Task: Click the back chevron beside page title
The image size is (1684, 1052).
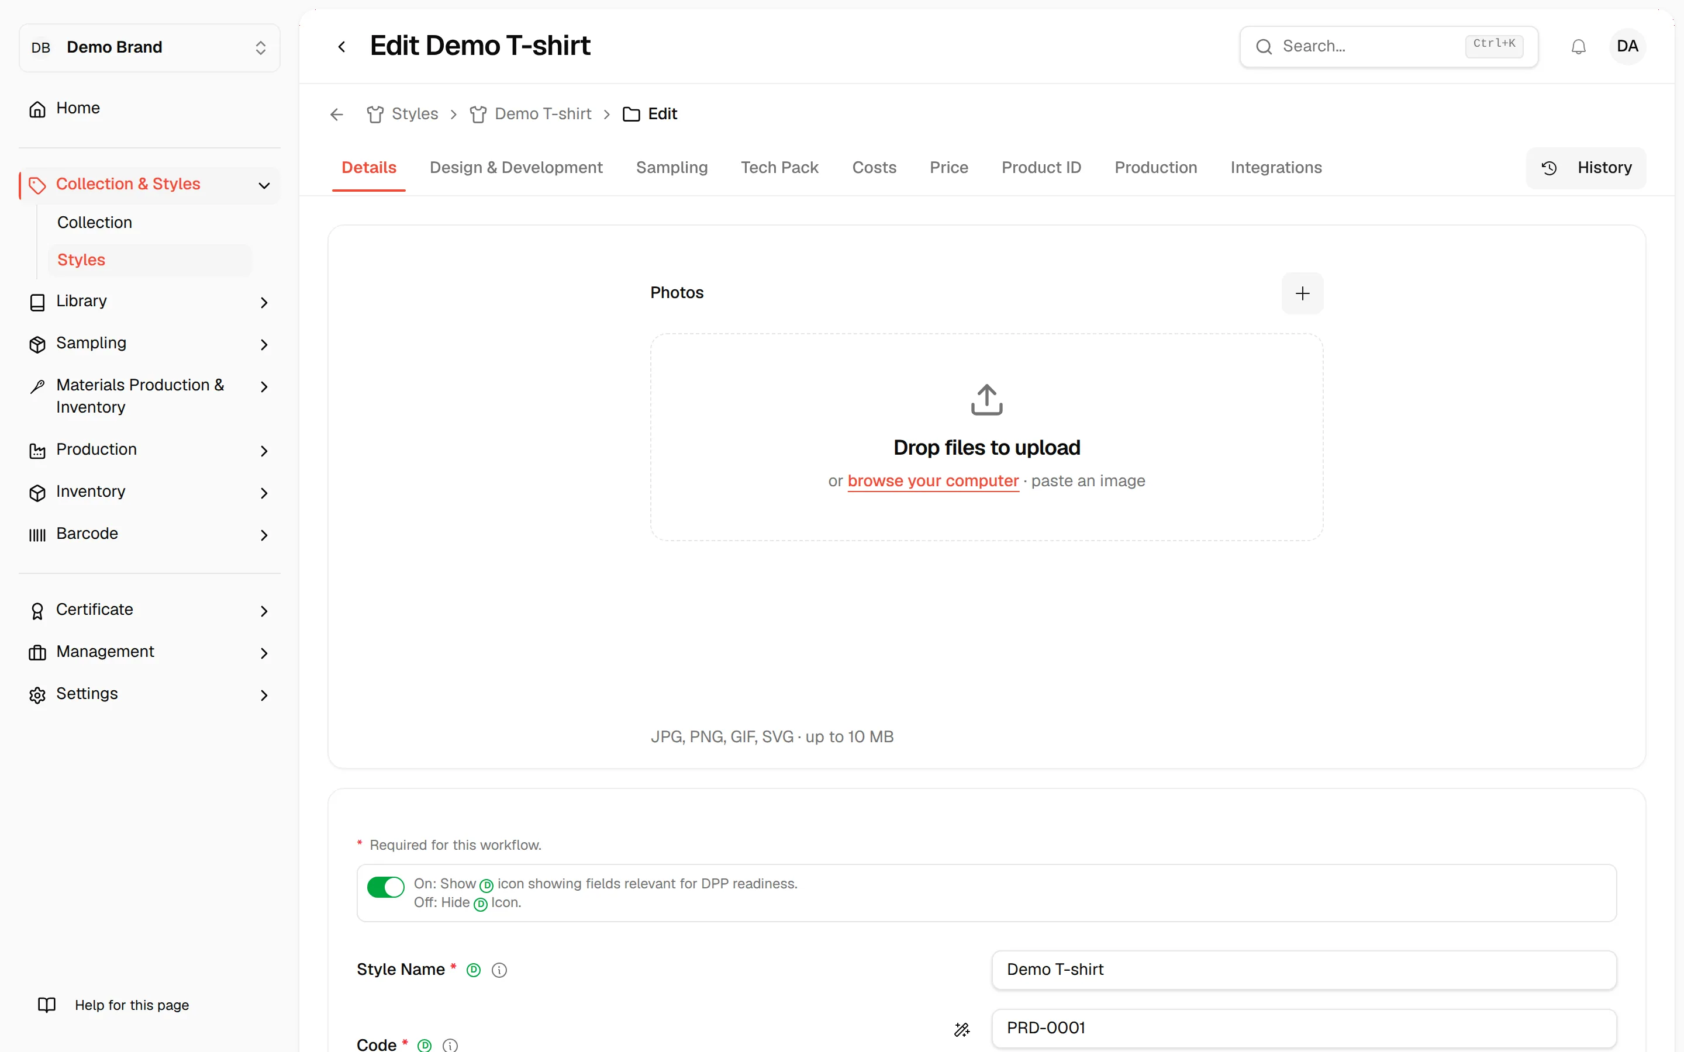Action: tap(341, 47)
